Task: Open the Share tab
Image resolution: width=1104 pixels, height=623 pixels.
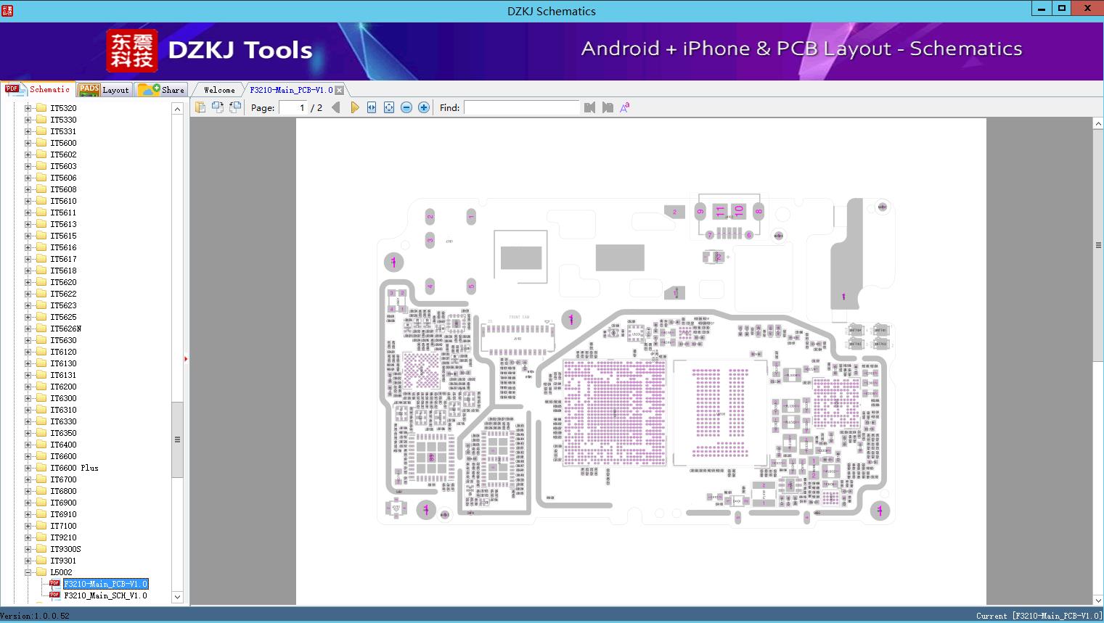Action: pos(163,90)
